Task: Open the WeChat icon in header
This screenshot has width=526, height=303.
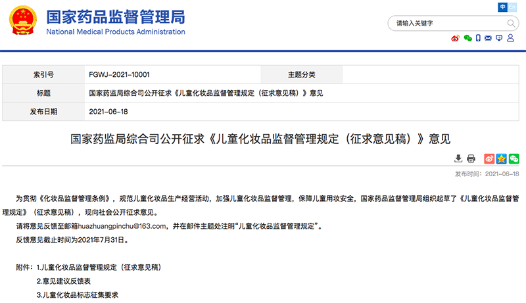Action: pyautogui.click(x=467, y=38)
